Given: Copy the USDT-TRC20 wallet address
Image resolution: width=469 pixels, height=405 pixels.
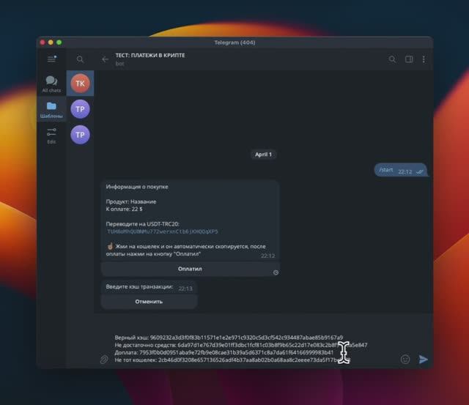Looking at the screenshot, I should 163,231.
